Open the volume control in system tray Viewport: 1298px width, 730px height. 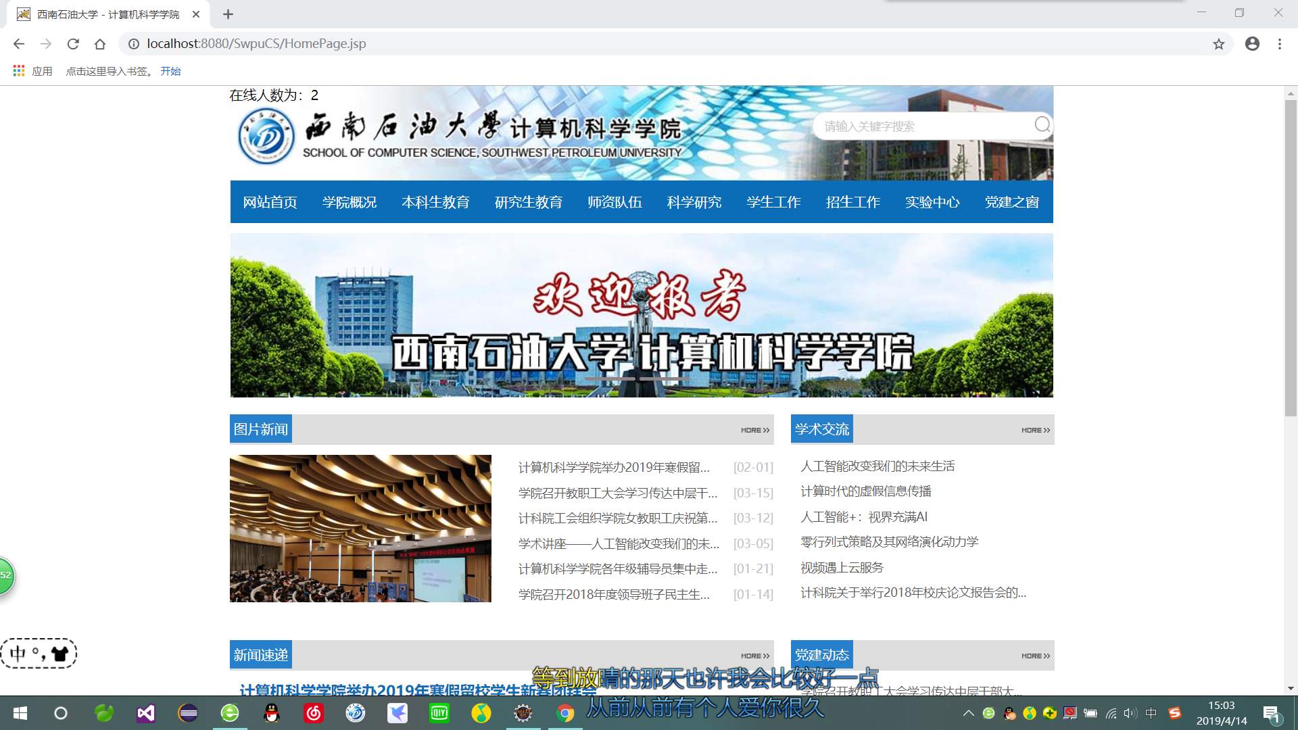pyautogui.click(x=1130, y=713)
